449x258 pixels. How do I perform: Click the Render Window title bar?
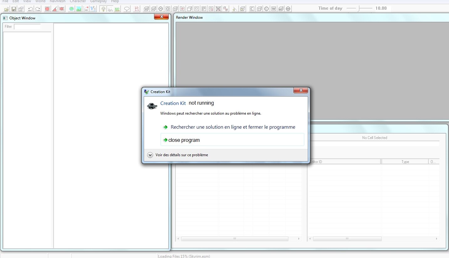[312, 17]
